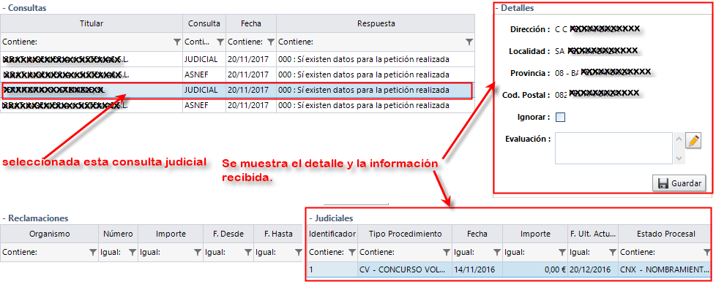Open filter icon for F. Ult. Actu column
716x287 pixels.
[x=612, y=252]
